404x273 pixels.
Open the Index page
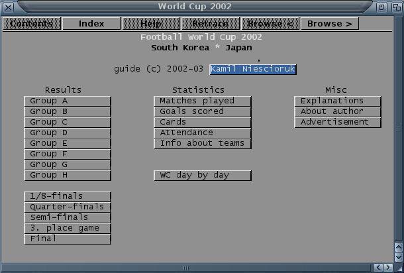tap(91, 24)
